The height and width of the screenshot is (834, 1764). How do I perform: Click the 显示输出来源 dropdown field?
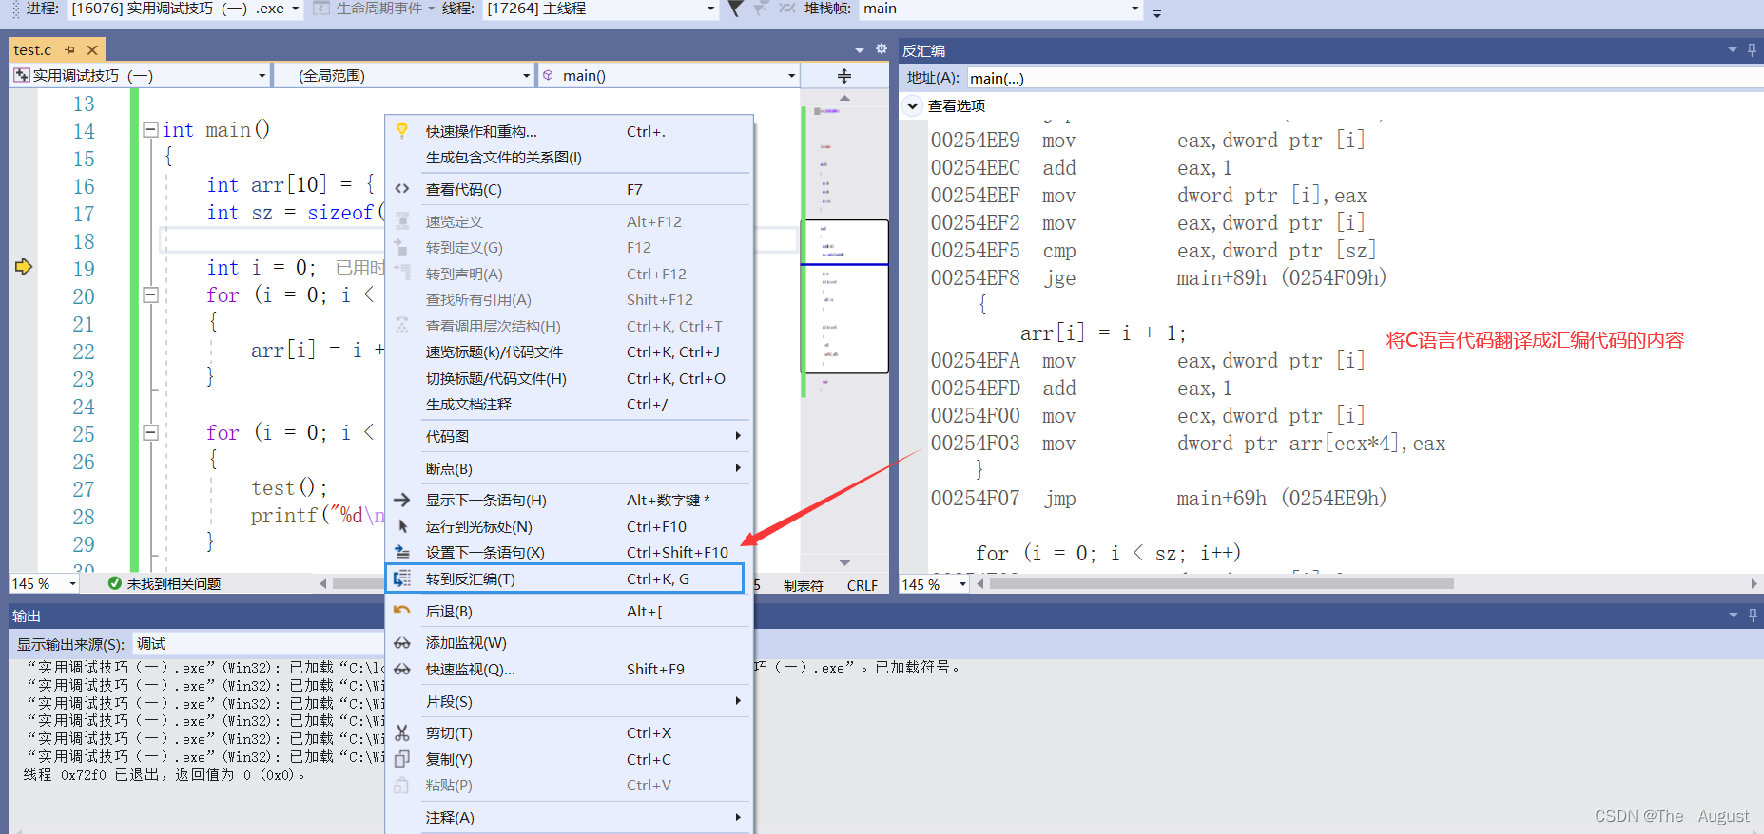257,643
